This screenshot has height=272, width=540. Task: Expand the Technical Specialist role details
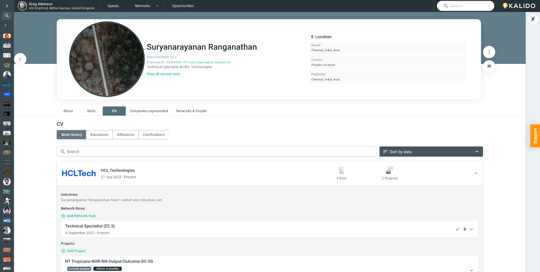(471, 229)
